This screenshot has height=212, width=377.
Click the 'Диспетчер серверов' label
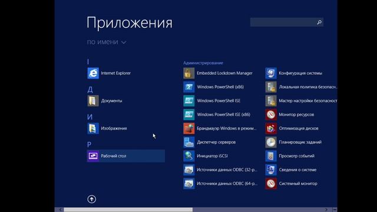(x=216, y=143)
